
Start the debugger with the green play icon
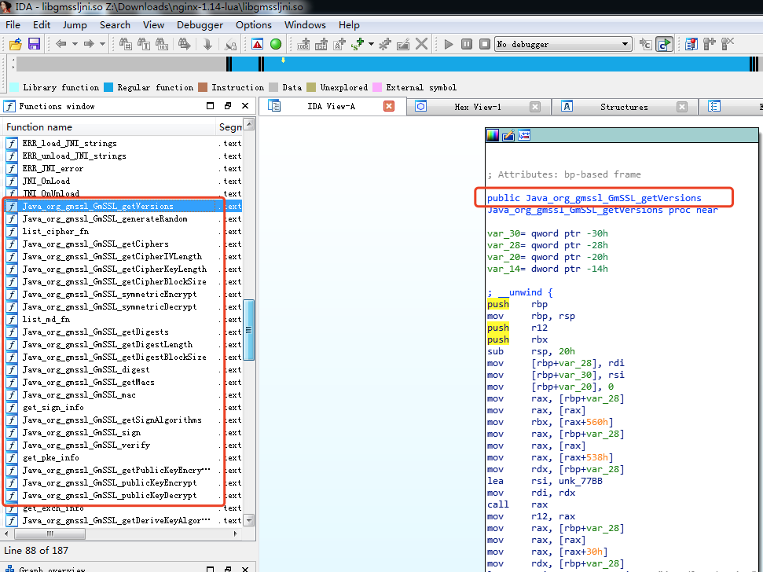pos(449,44)
